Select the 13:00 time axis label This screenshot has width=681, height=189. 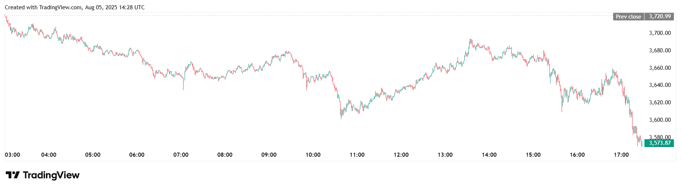tap(445, 155)
